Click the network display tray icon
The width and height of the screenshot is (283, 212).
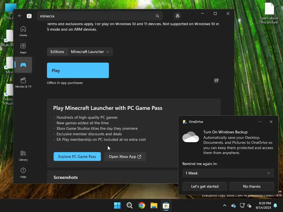[242, 205]
